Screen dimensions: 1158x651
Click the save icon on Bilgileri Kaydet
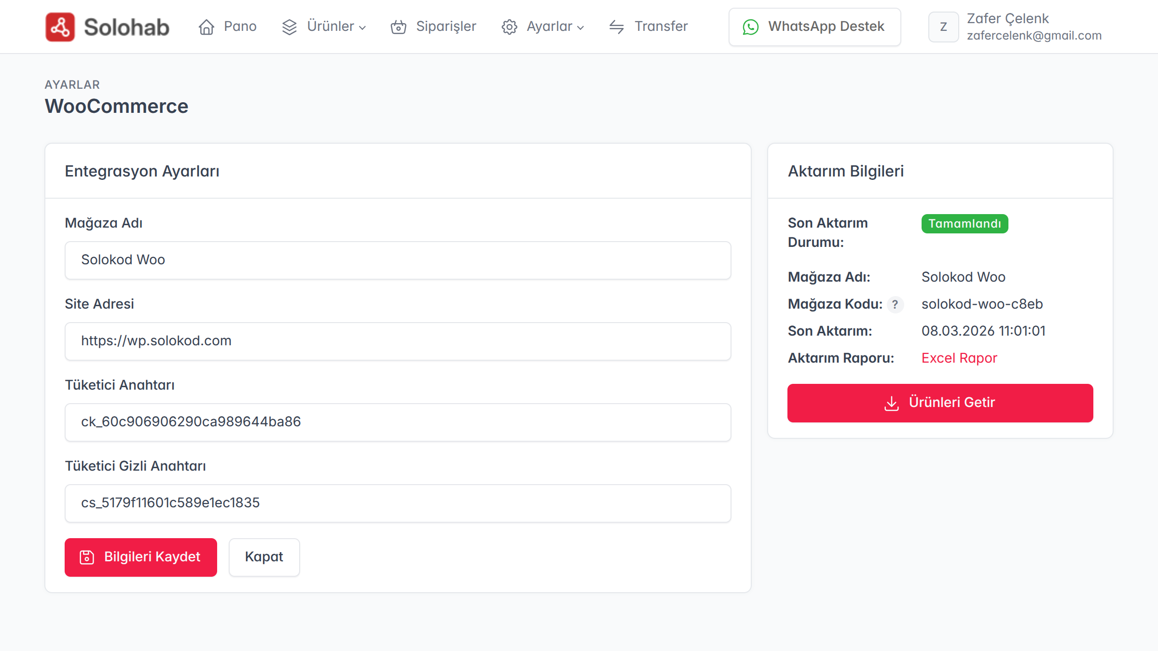[87, 557]
